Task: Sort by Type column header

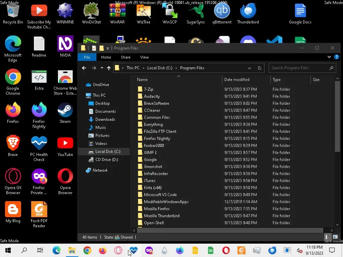Action: [x=290, y=80]
